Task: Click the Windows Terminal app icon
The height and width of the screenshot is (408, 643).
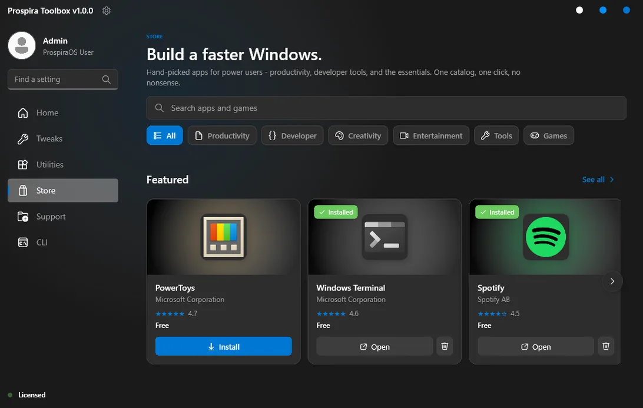Action: 385,237
